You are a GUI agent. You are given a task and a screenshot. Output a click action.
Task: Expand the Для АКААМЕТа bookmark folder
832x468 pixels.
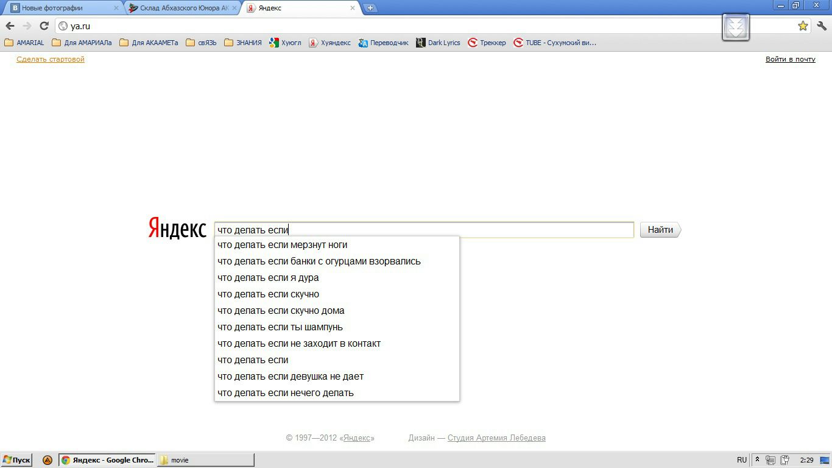pyautogui.click(x=149, y=43)
